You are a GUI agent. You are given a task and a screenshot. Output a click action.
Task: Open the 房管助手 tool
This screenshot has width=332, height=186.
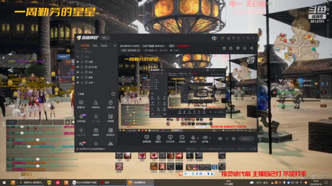(x=96, y=105)
